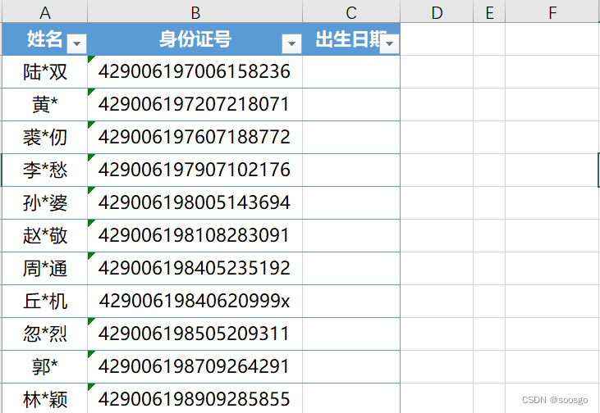This screenshot has height=413, width=600.
Task: Select the name cell 裘*仞
Action: (x=45, y=138)
